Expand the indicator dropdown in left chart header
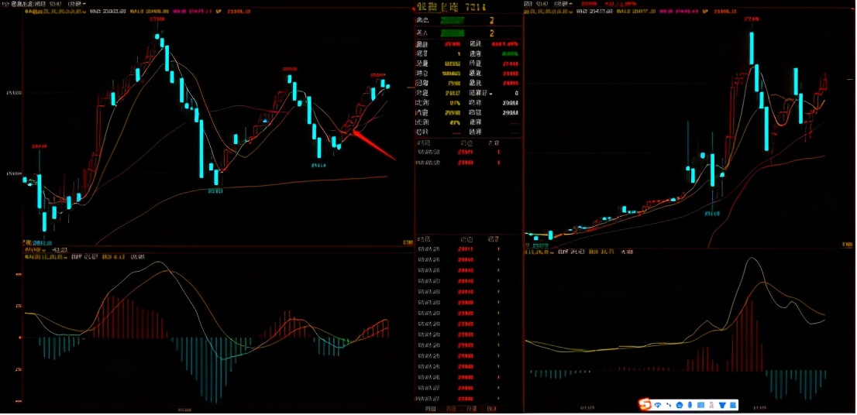This screenshot has width=857, height=415. click(56, 11)
